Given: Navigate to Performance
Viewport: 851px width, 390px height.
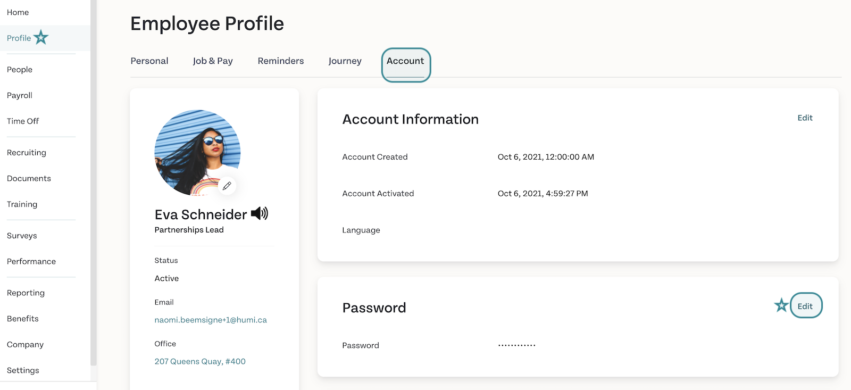Looking at the screenshot, I should pyautogui.click(x=31, y=261).
